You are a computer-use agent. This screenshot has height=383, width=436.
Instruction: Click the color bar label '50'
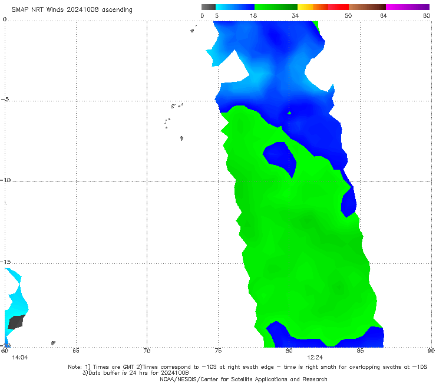[x=348, y=15]
